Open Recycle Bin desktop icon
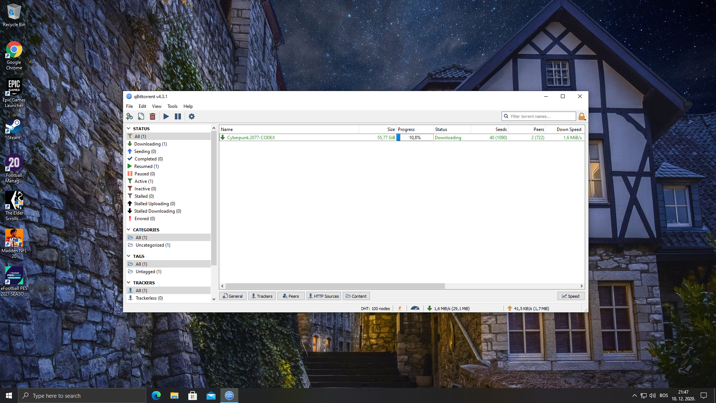Image resolution: width=716 pixels, height=403 pixels. pos(14,15)
